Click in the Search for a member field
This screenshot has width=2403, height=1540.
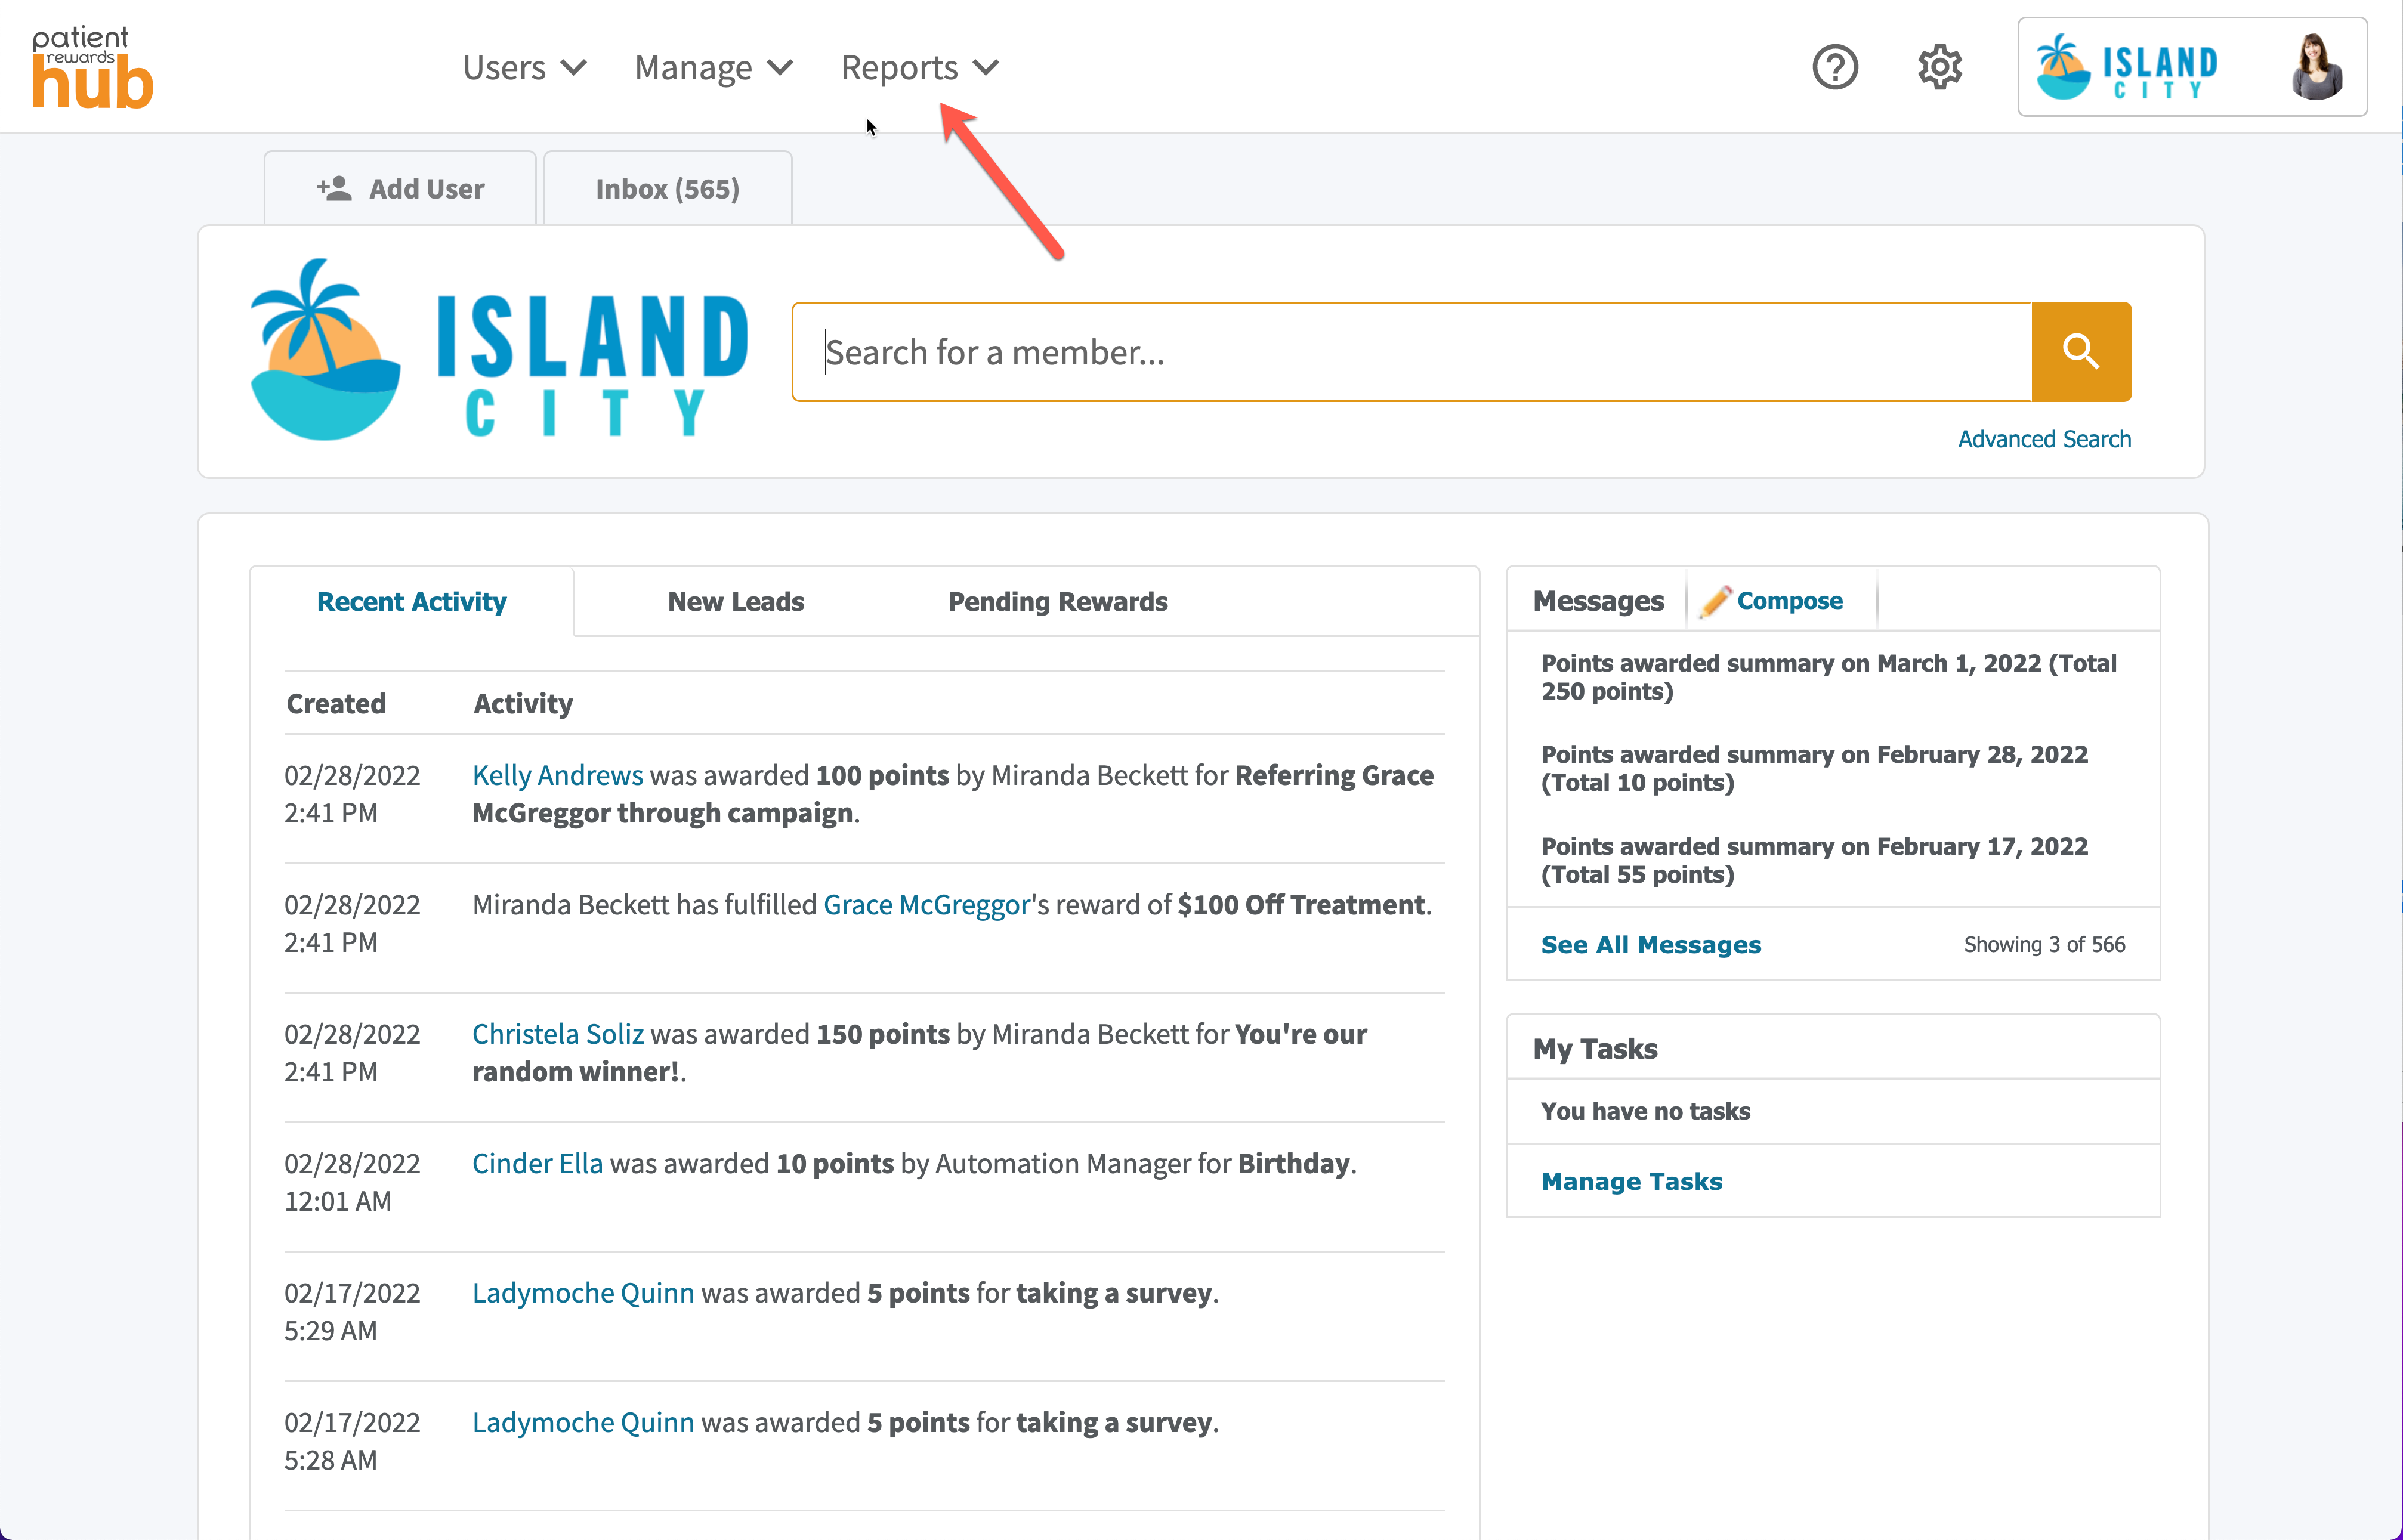click(x=1412, y=352)
